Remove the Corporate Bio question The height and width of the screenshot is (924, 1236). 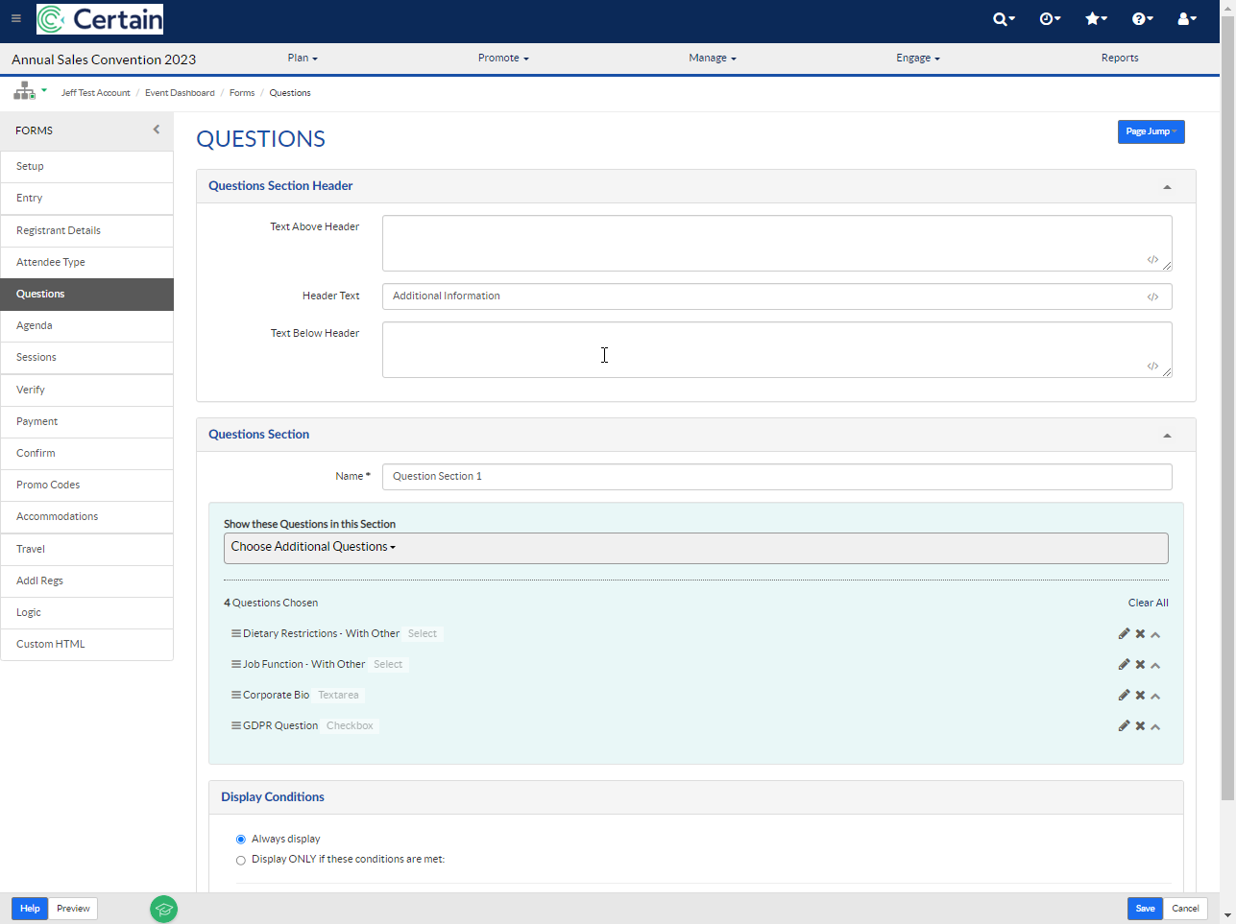pos(1140,696)
